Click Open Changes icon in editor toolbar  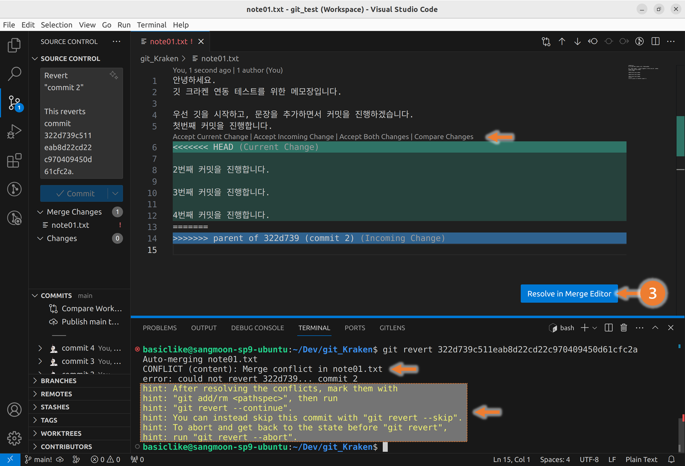point(546,41)
